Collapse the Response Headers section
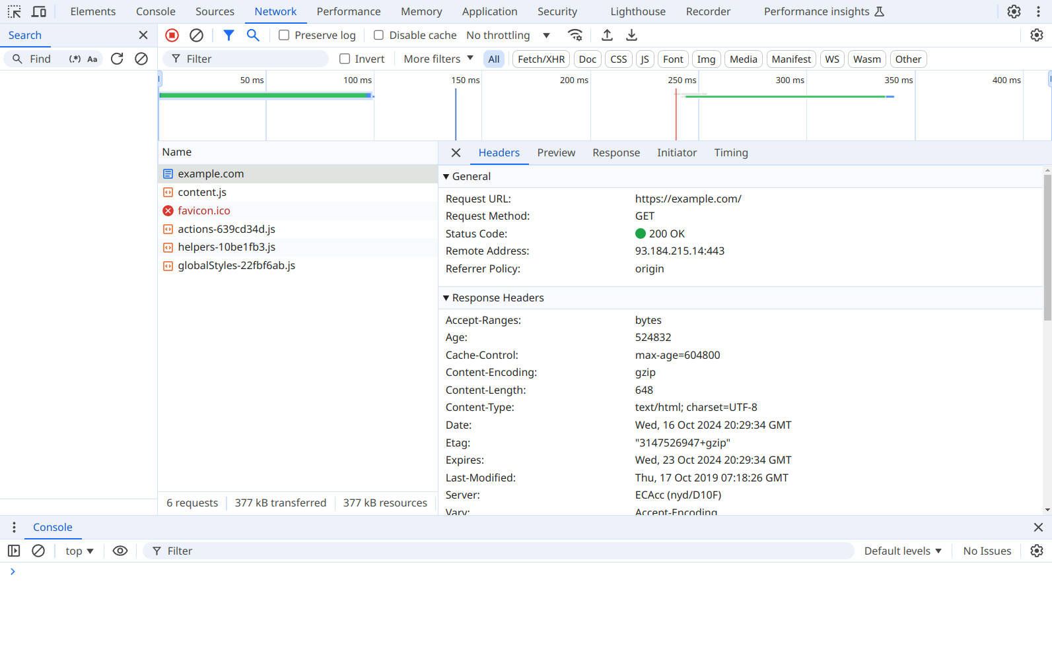This screenshot has height=645, width=1052. pyautogui.click(x=446, y=298)
